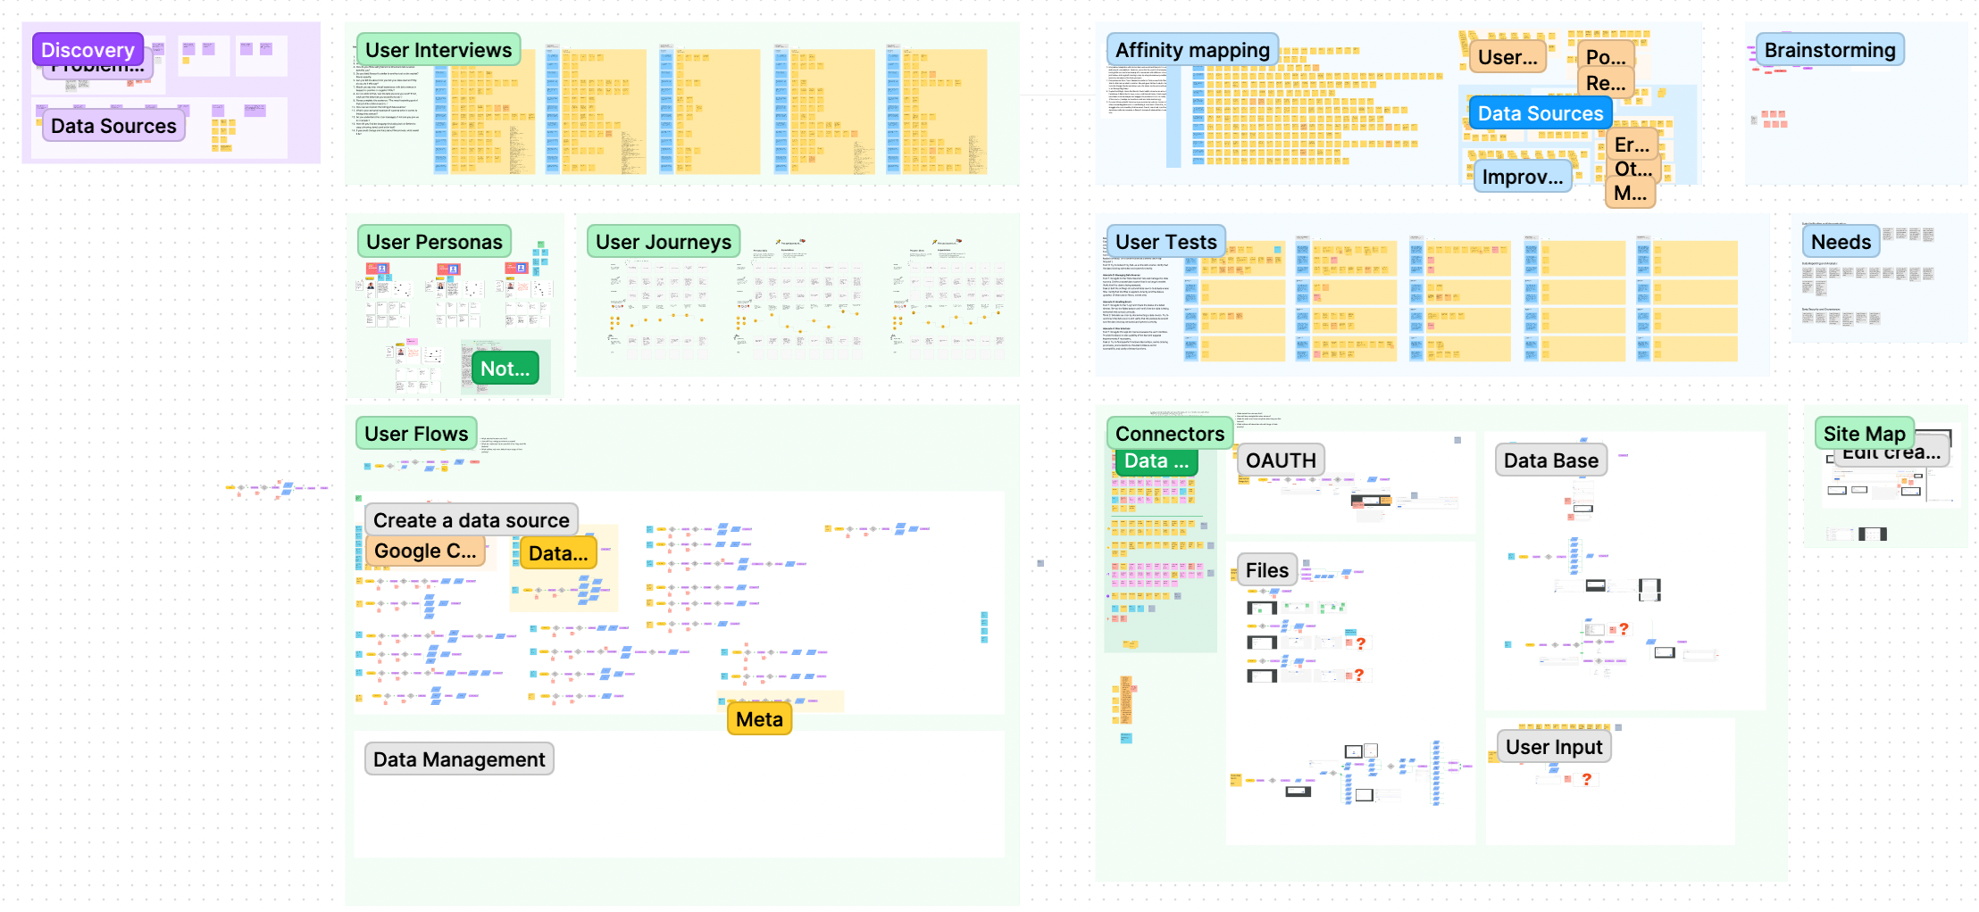Open the Brainstorming section label
This screenshot has height=912, width=1979.
pyautogui.click(x=1830, y=50)
